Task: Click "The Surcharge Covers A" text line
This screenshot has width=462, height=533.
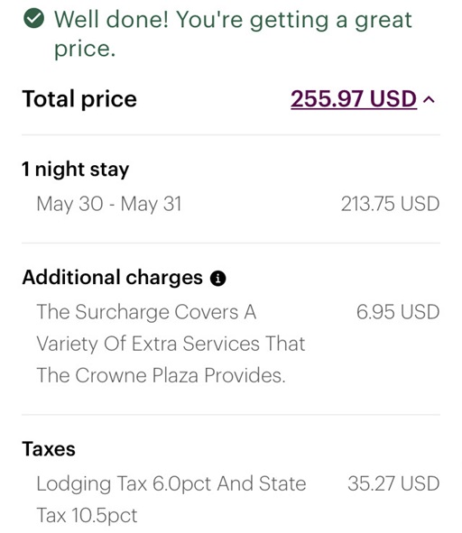Action: pyautogui.click(x=146, y=312)
